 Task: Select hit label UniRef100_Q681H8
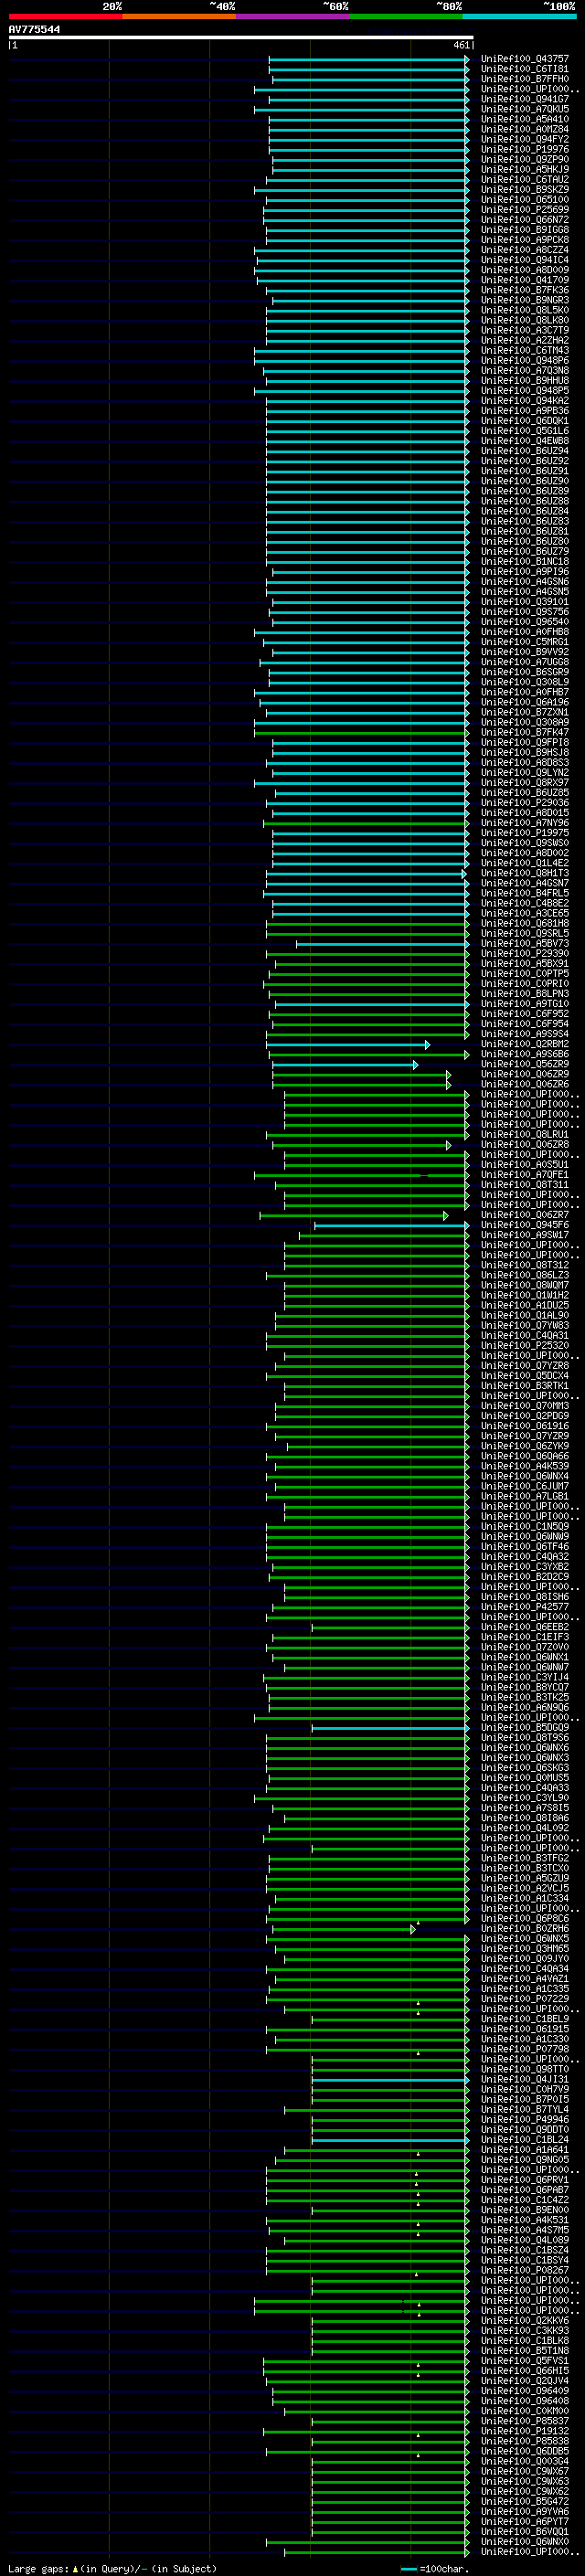point(524,923)
